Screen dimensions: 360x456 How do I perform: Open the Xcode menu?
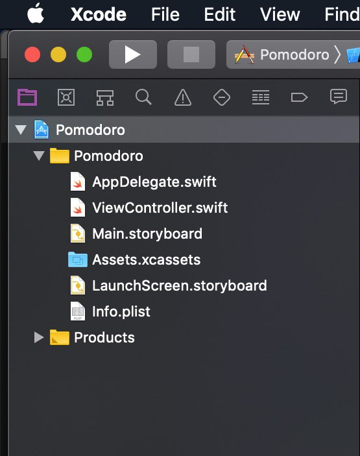tap(99, 14)
